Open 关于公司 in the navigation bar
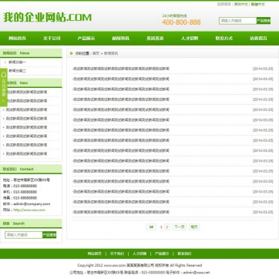Screen dimensions: 279x279 [x=52, y=39]
